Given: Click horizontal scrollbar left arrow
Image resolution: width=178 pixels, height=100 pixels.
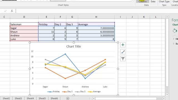Looking at the screenshot, I should [94, 99].
